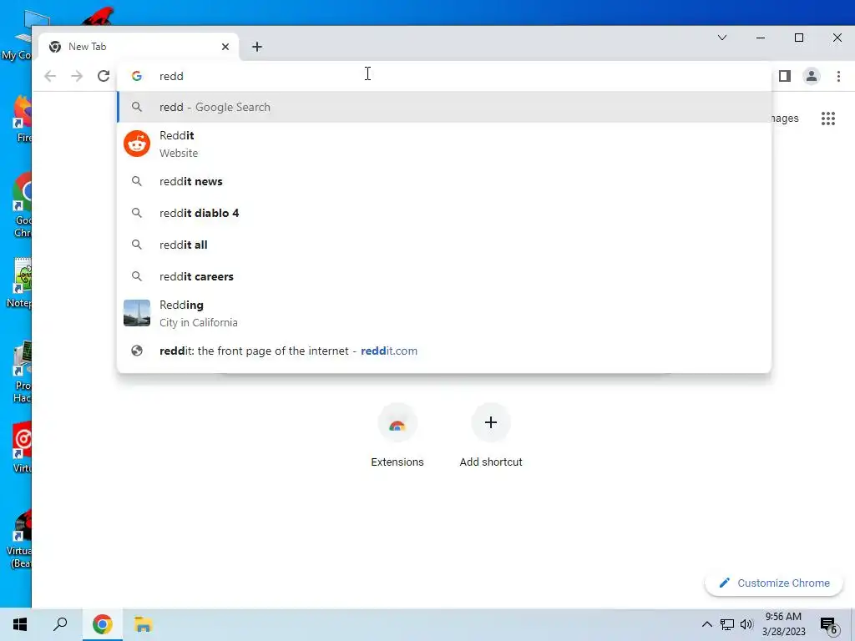Focus the address bar text 'redd'
This screenshot has height=641, width=855.
pyautogui.click(x=171, y=76)
